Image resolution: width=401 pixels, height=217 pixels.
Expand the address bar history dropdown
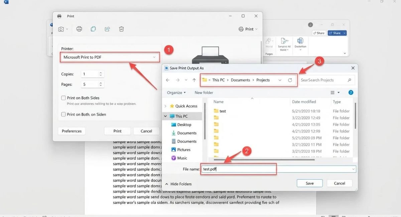[280, 80]
